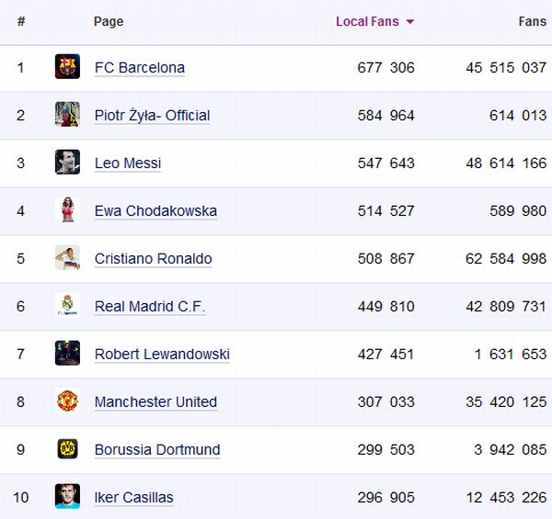Open Cristiano Ronaldo page link
Viewport: 552px width, 519px height.
click(153, 259)
